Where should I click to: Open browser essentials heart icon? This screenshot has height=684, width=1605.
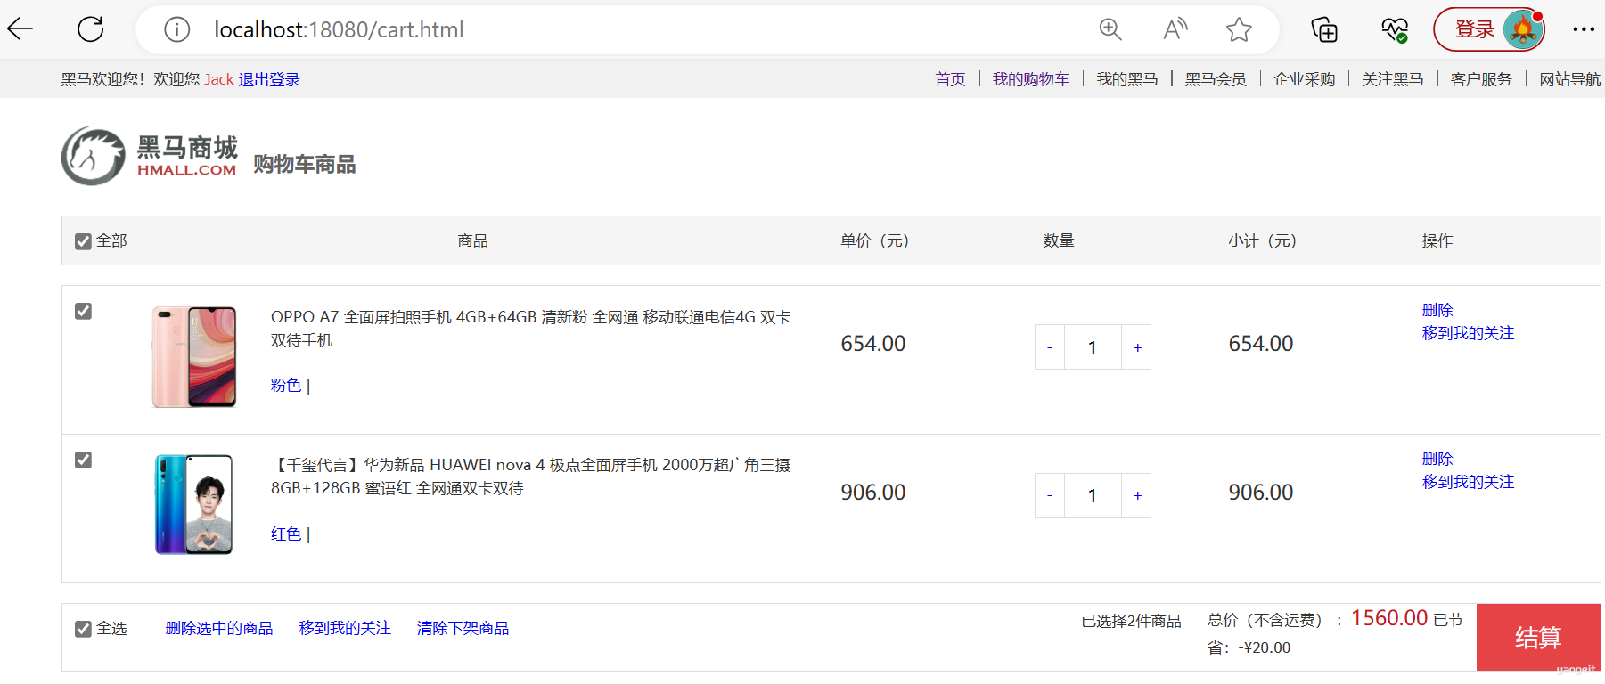point(1395,29)
